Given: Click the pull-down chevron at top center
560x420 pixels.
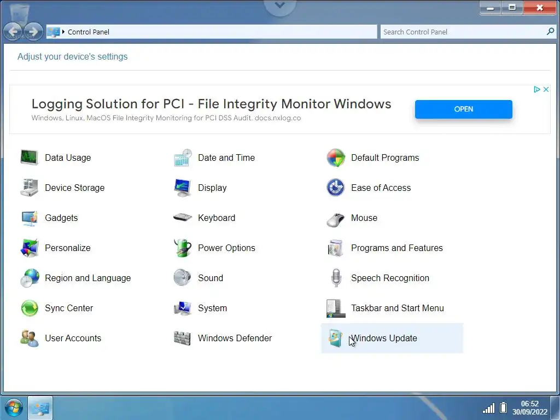Looking at the screenshot, I should tap(280, 5).
